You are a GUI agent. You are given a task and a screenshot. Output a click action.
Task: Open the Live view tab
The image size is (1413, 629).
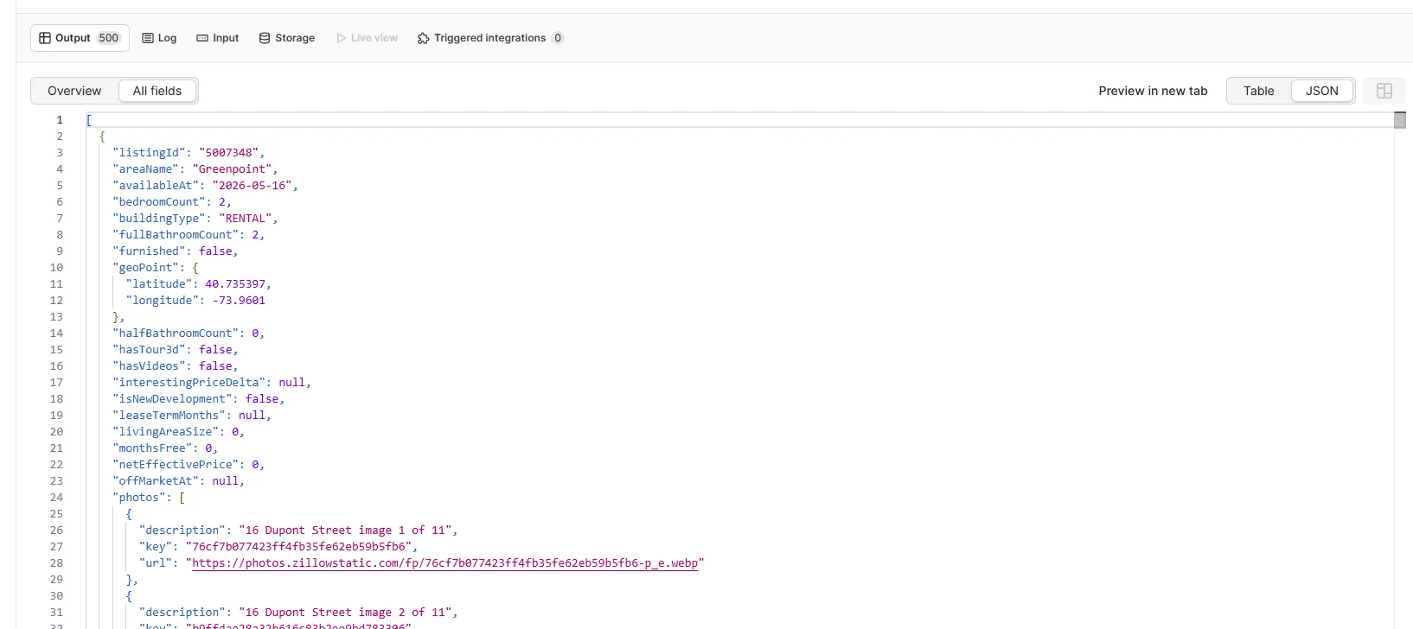(368, 38)
